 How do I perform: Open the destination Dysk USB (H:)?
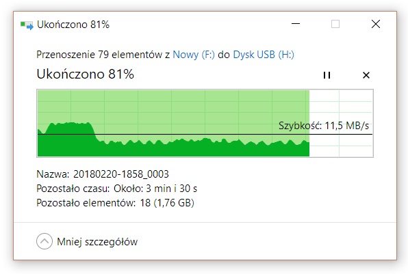[264, 55]
